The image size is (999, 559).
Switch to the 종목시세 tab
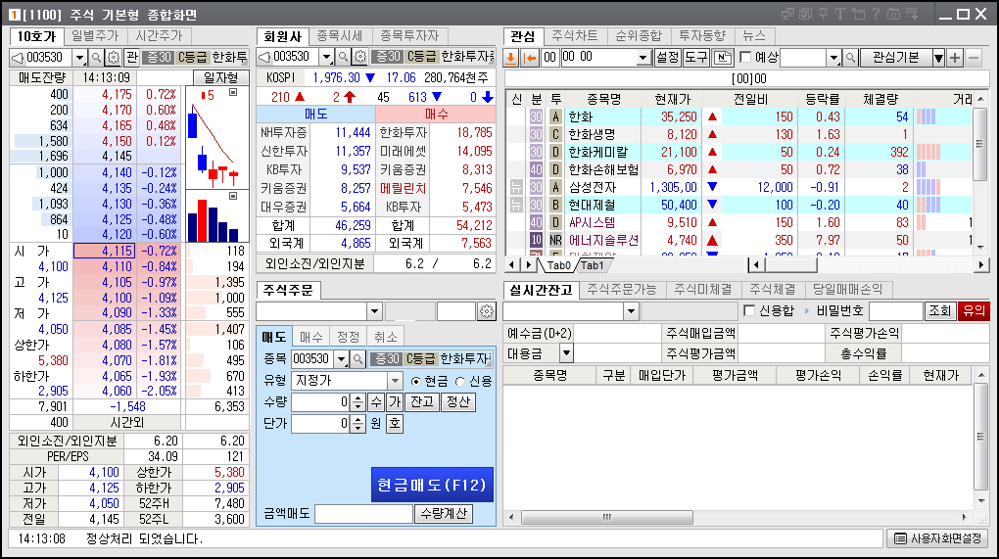pos(340,36)
